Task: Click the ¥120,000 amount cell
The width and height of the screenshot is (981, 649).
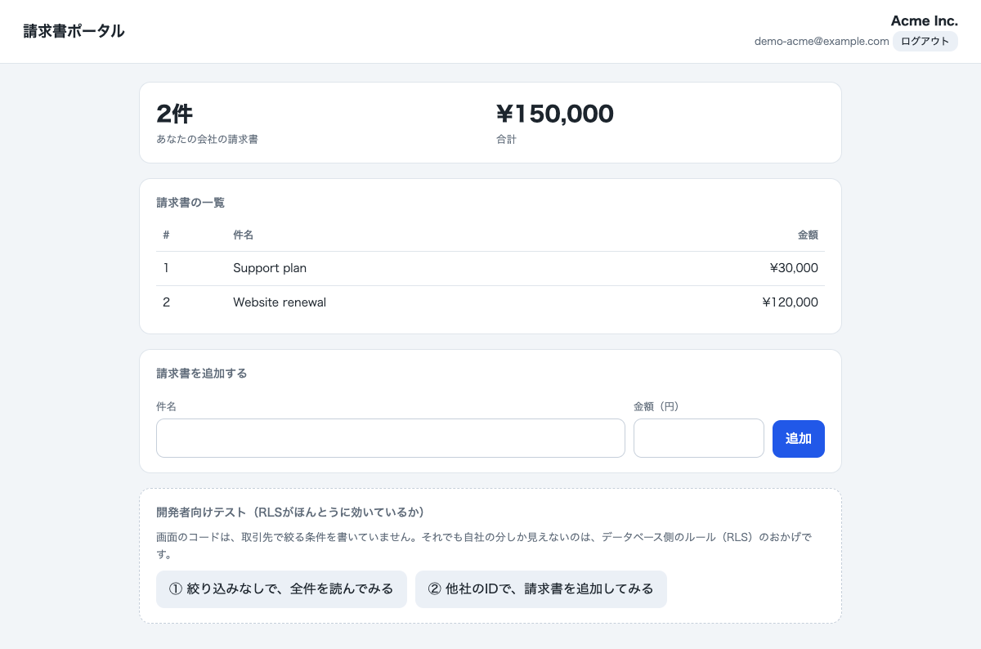Action: (x=790, y=302)
